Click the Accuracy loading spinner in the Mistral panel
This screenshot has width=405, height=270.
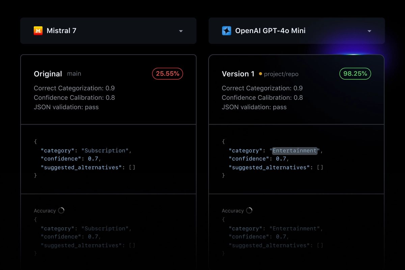61,210
